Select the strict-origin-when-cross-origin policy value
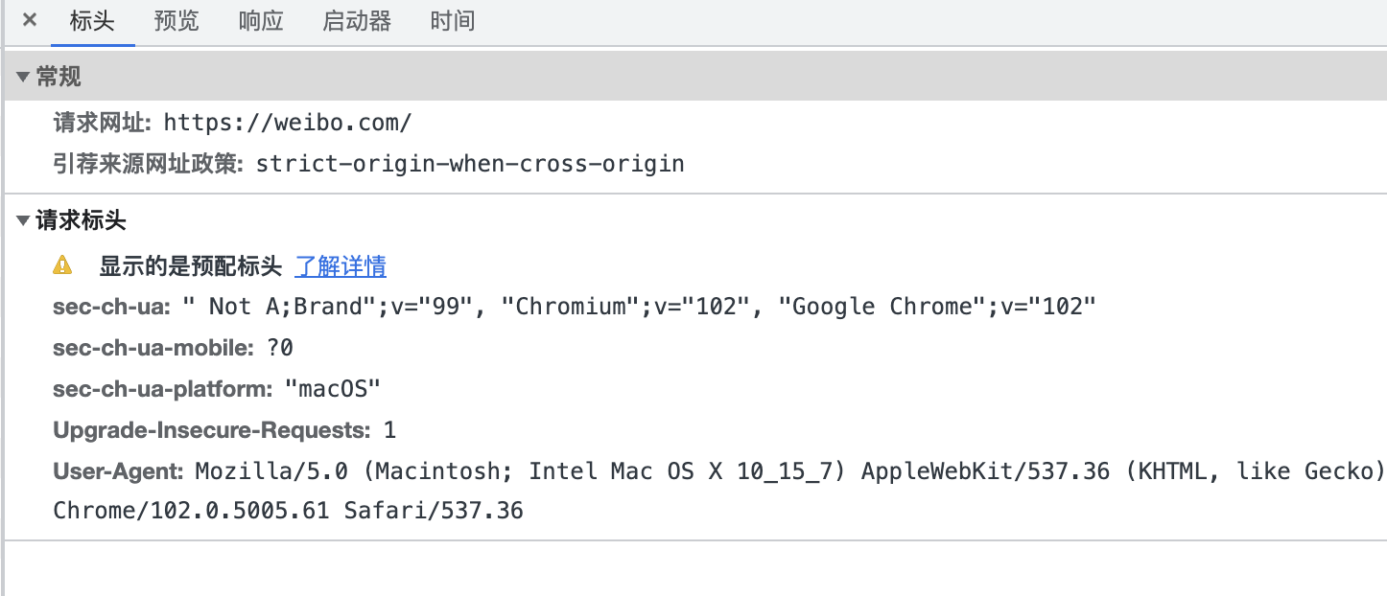Viewport: 1387px width, 596px height. pos(470,164)
